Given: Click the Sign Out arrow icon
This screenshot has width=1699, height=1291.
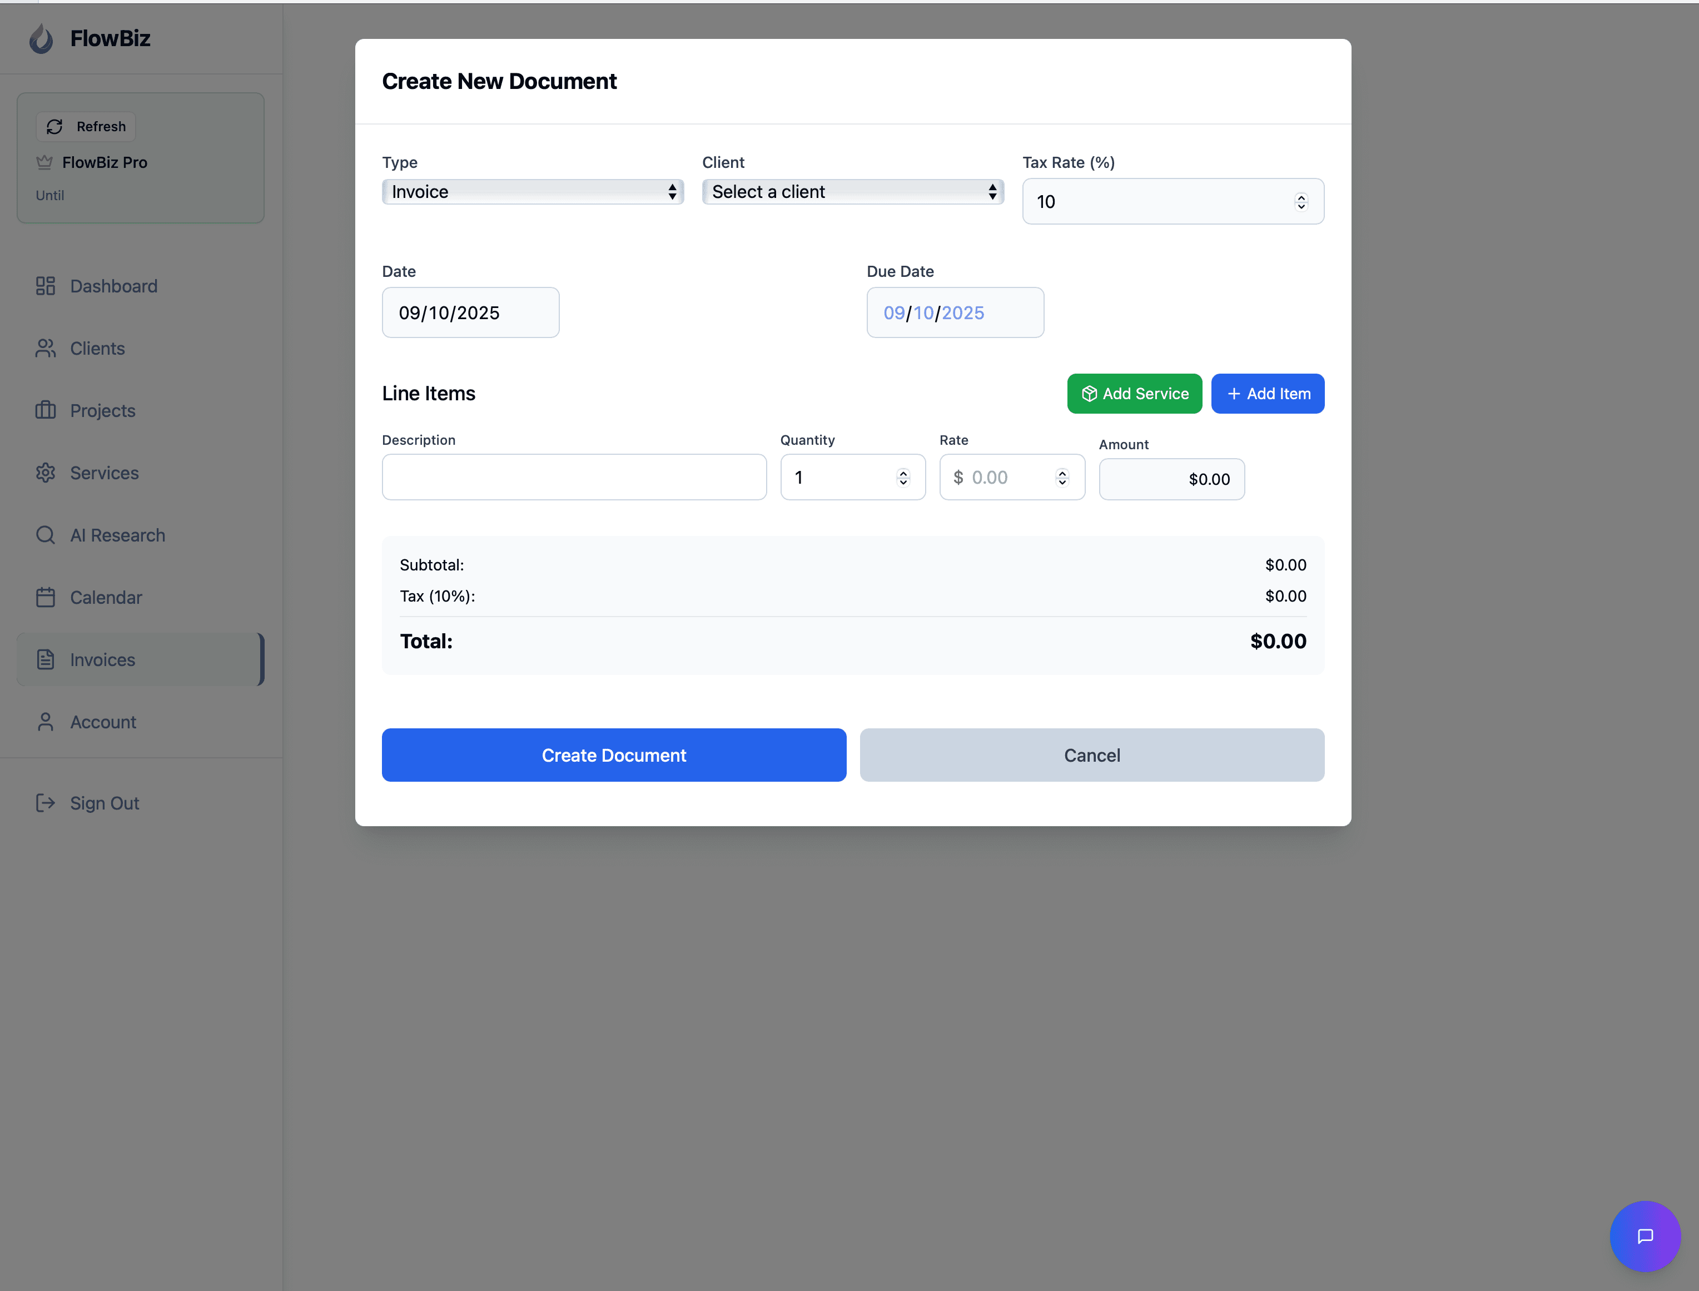Looking at the screenshot, I should click(44, 802).
